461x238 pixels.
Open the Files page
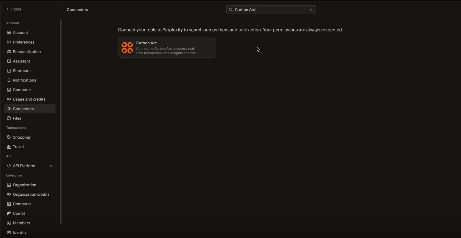tap(30, 118)
